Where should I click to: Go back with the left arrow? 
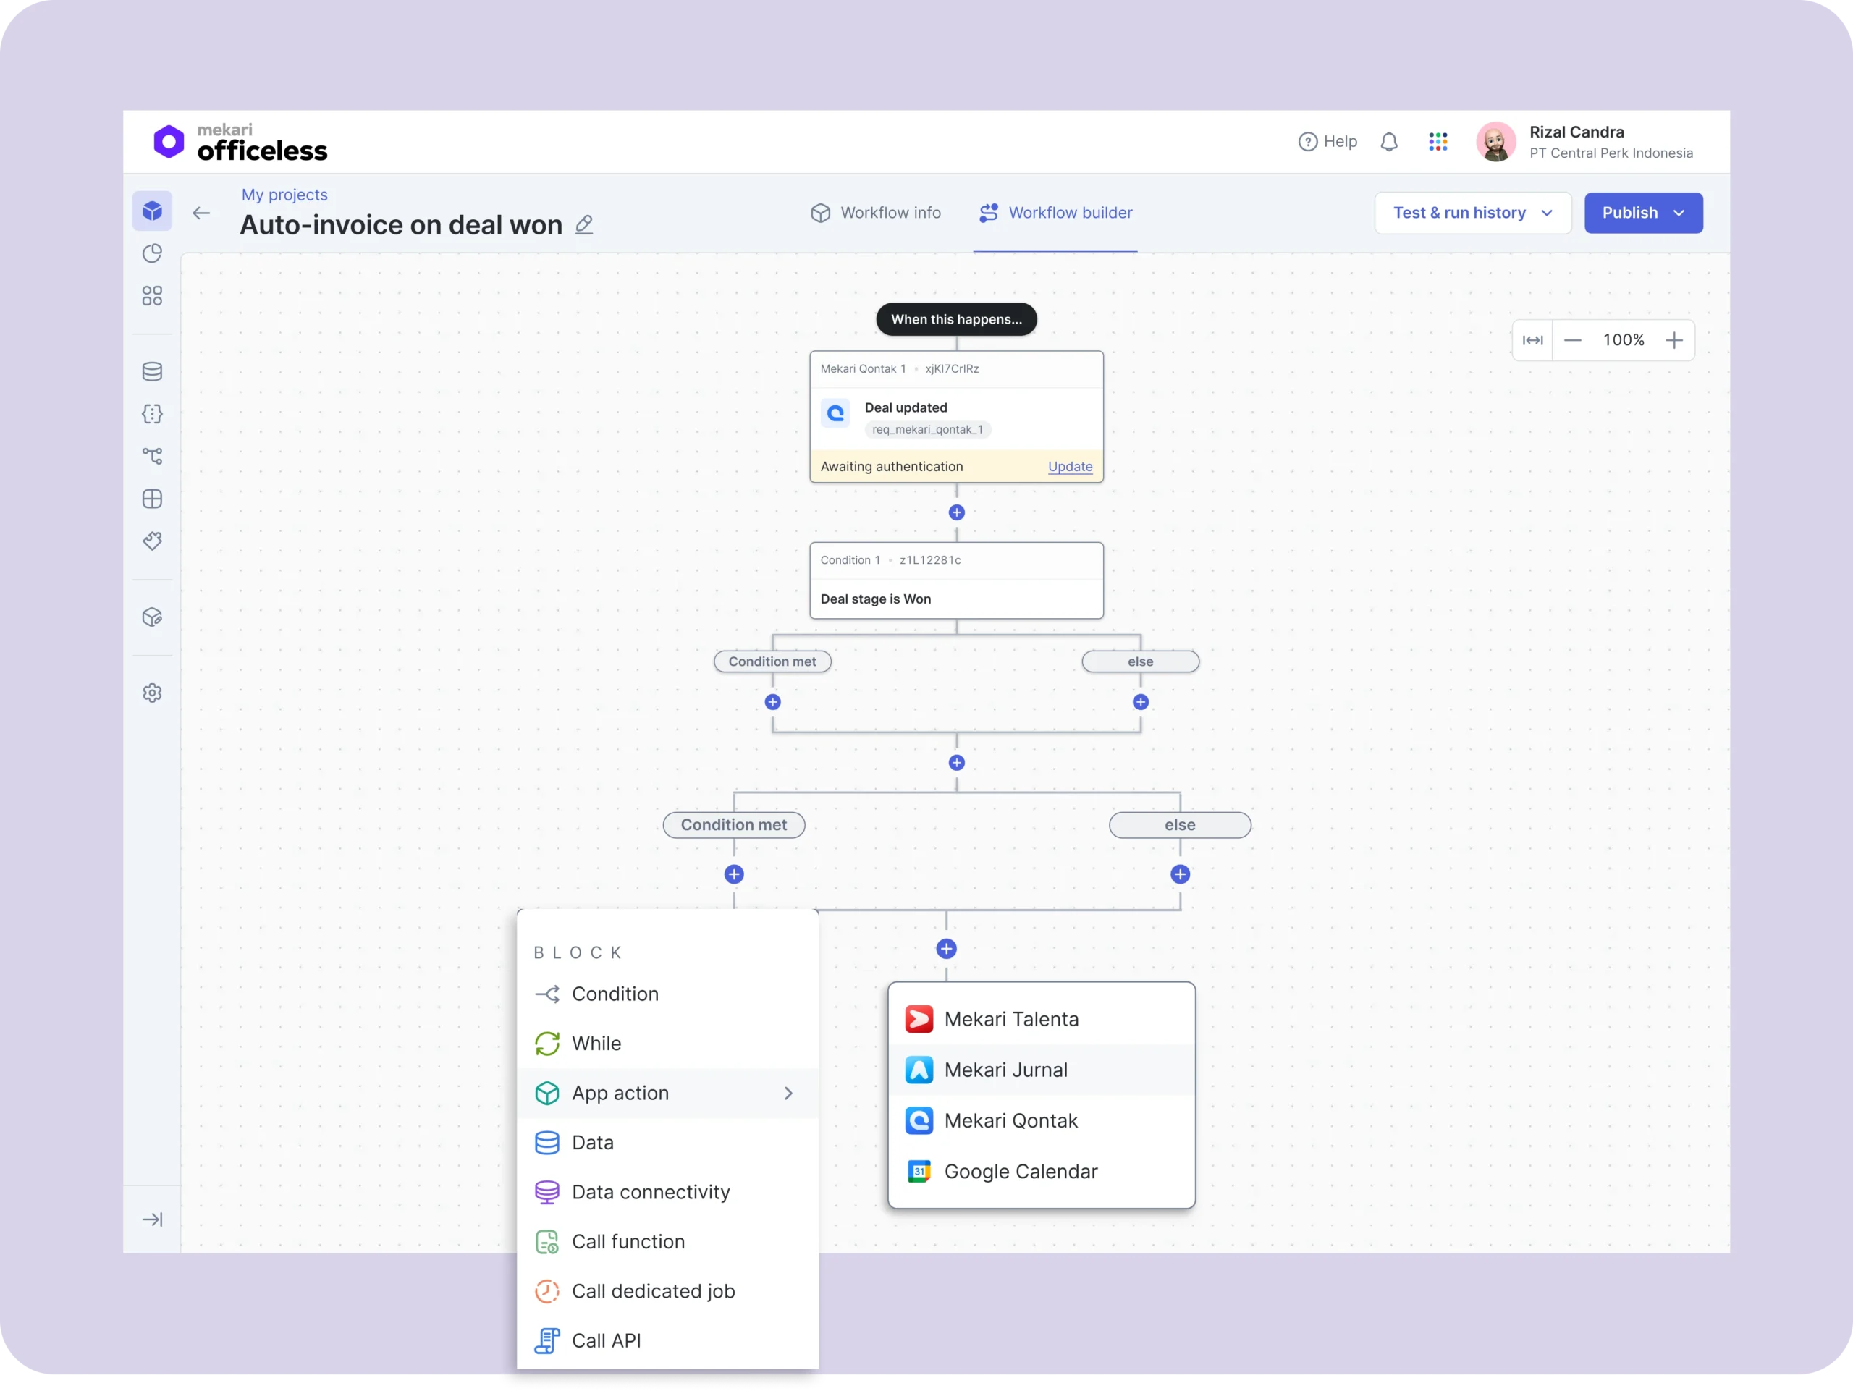[x=201, y=213]
